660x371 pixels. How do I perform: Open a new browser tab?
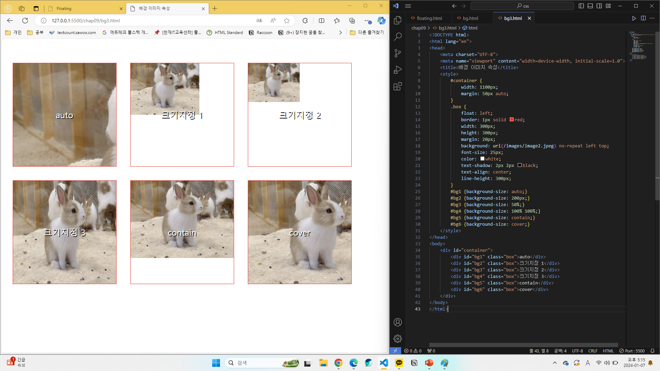(x=215, y=9)
